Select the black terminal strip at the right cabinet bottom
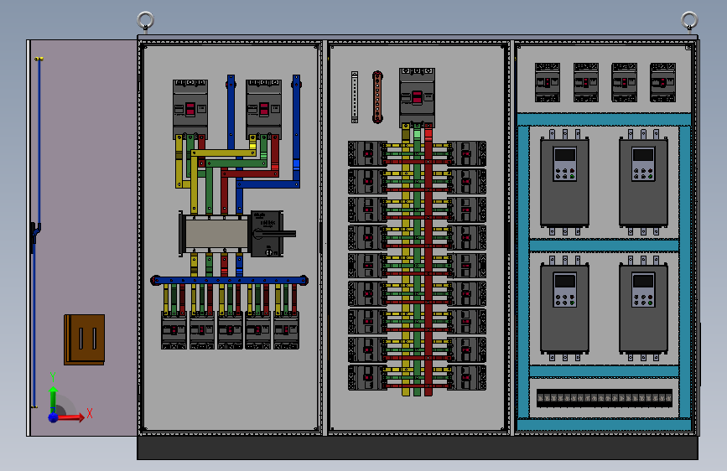This screenshot has height=471, width=727. coord(605,398)
